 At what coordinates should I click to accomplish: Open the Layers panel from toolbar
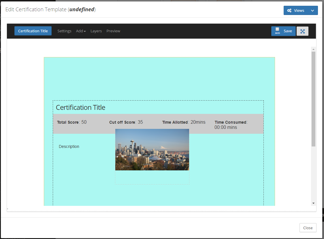(96, 31)
